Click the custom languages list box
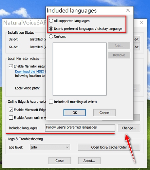The image size is (150, 170). (79, 69)
